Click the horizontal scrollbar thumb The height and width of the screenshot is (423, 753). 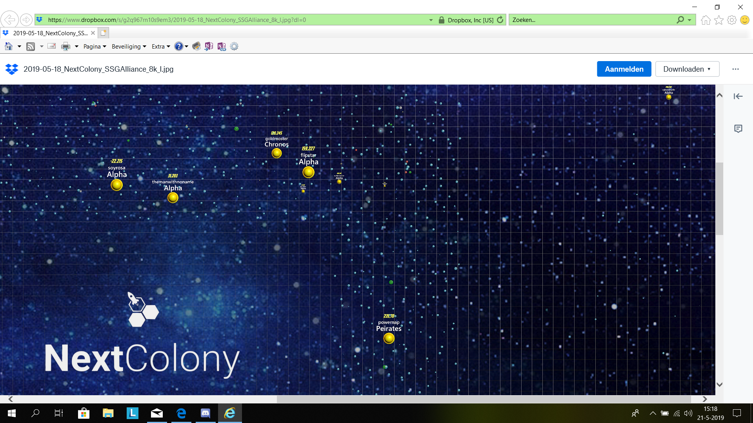tap(484, 399)
